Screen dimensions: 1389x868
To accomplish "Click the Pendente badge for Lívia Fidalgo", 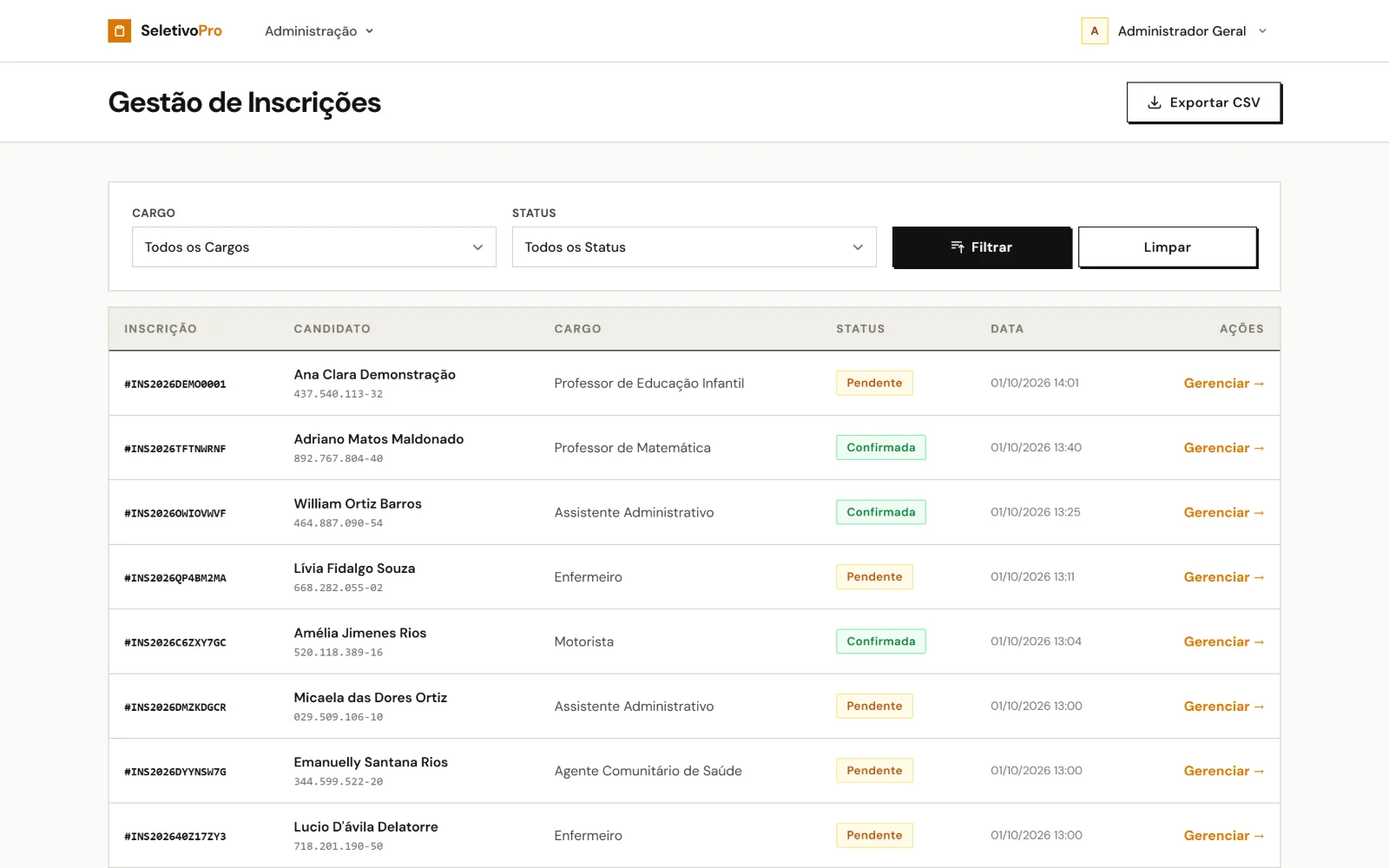I will tap(874, 577).
